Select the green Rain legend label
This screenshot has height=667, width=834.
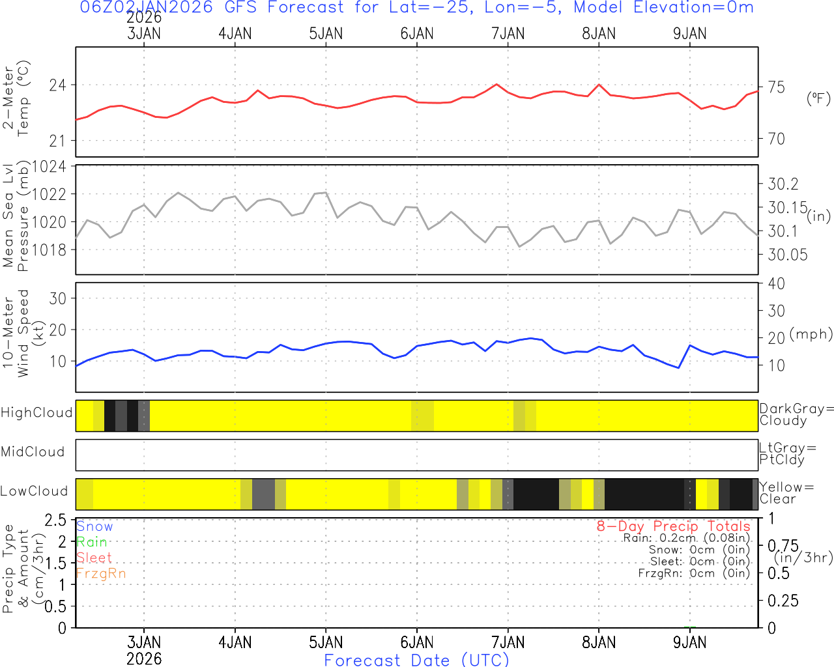pos(91,542)
